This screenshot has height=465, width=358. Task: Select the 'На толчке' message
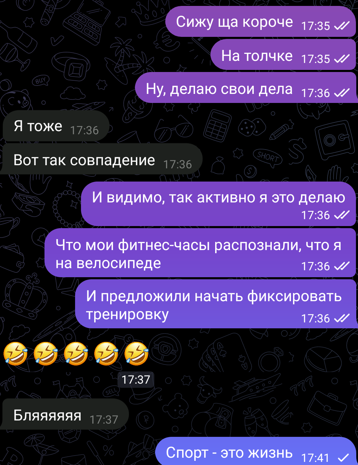click(283, 55)
